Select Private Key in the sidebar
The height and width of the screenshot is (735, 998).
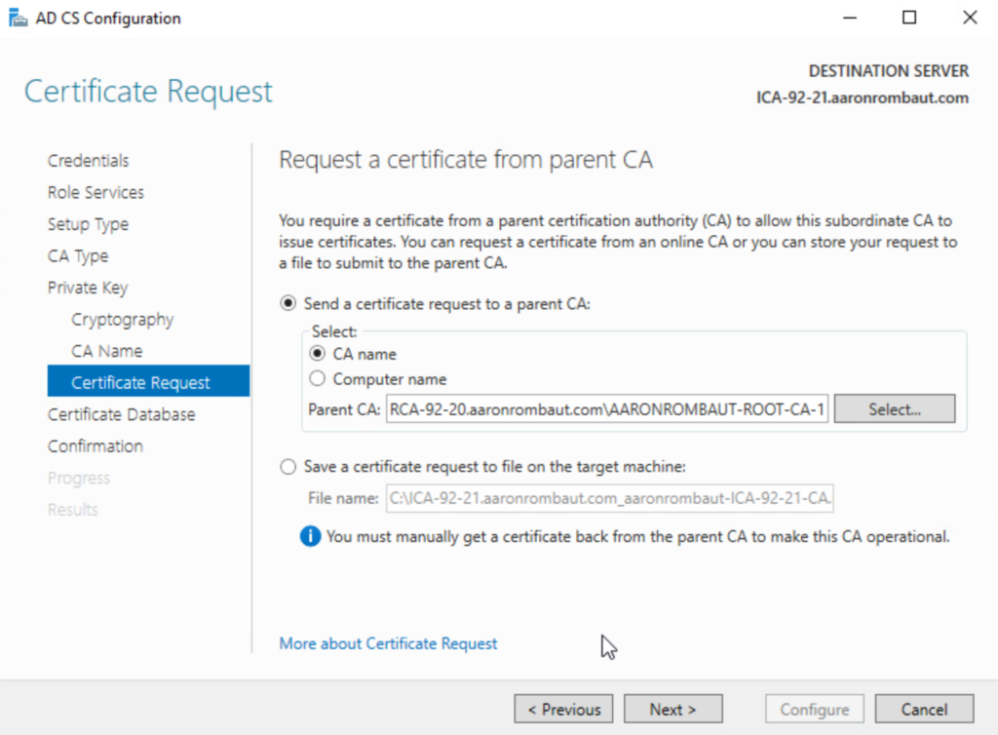pyautogui.click(x=88, y=288)
